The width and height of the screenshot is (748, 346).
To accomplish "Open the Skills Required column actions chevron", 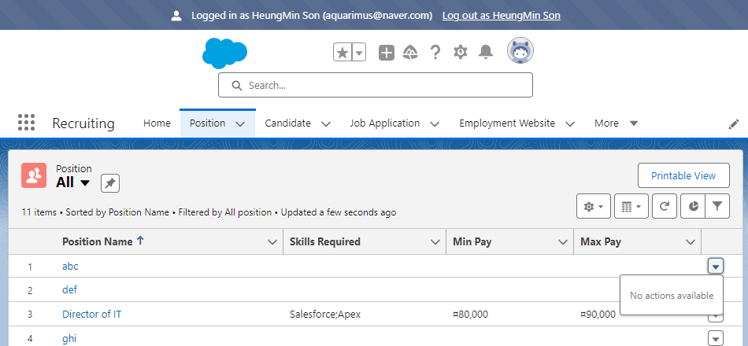I will coord(435,242).
